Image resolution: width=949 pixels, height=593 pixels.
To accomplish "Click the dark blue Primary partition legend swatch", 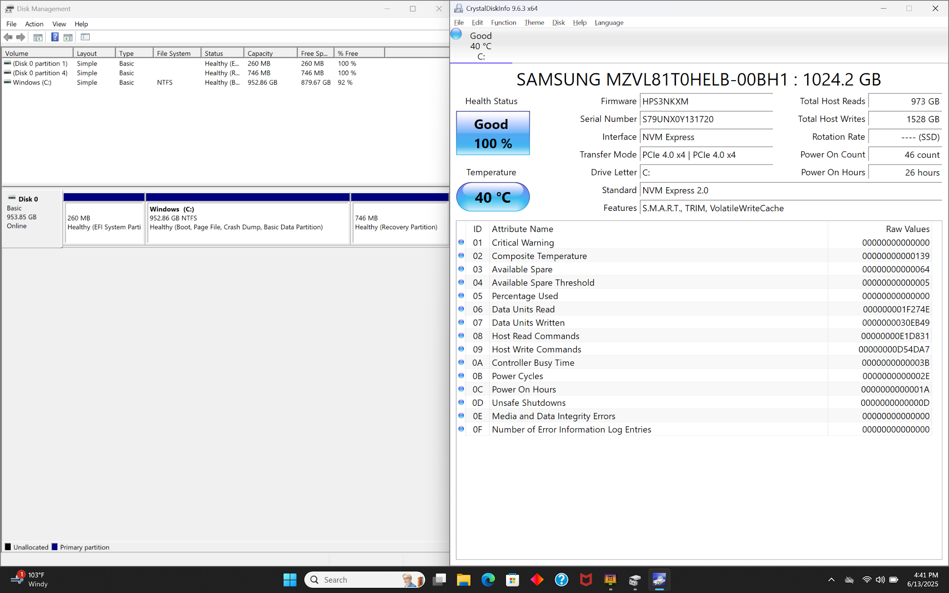I will tap(54, 547).
